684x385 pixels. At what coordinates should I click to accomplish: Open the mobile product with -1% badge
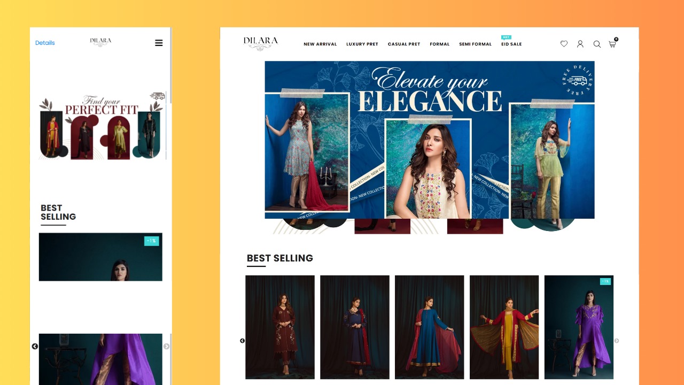(100, 257)
